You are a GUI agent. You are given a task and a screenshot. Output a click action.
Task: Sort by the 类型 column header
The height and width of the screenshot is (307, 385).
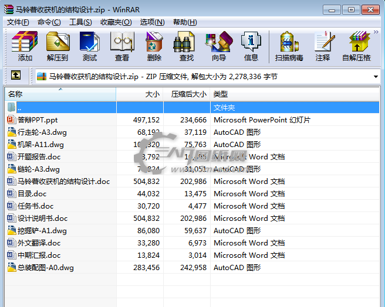(x=295, y=94)
